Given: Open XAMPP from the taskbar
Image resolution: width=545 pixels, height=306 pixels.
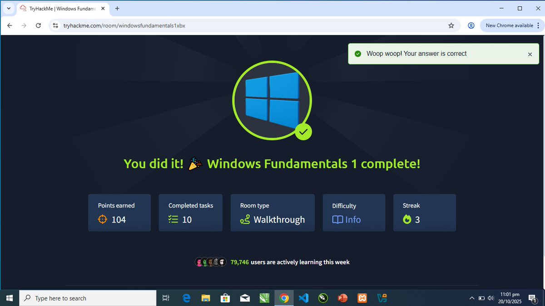Looking at the screenshot, I should [362, 298].
